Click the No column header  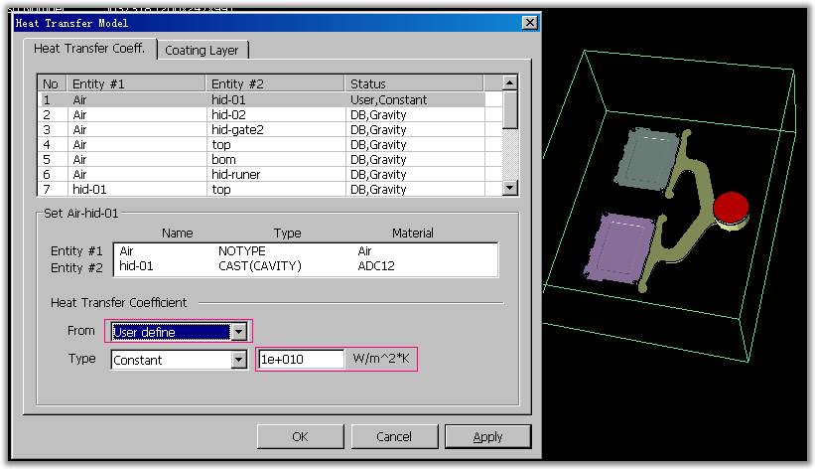point(52,83)
